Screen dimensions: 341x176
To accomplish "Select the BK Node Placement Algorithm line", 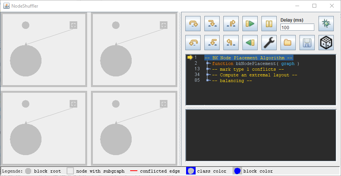I will 248,58.
